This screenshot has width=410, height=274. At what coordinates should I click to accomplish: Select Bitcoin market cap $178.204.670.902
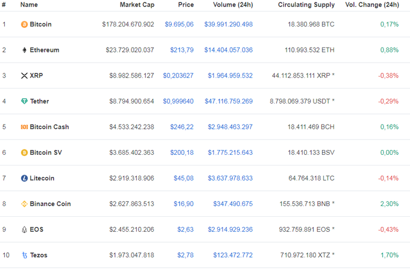click(x=128, y=24)
